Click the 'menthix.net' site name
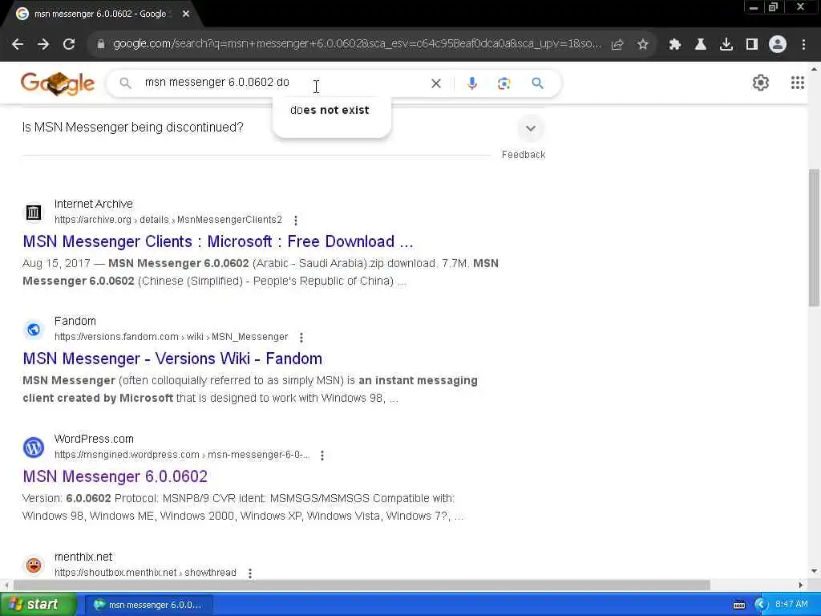The width and height of the screenshot is (821, 616). point(83,557)
